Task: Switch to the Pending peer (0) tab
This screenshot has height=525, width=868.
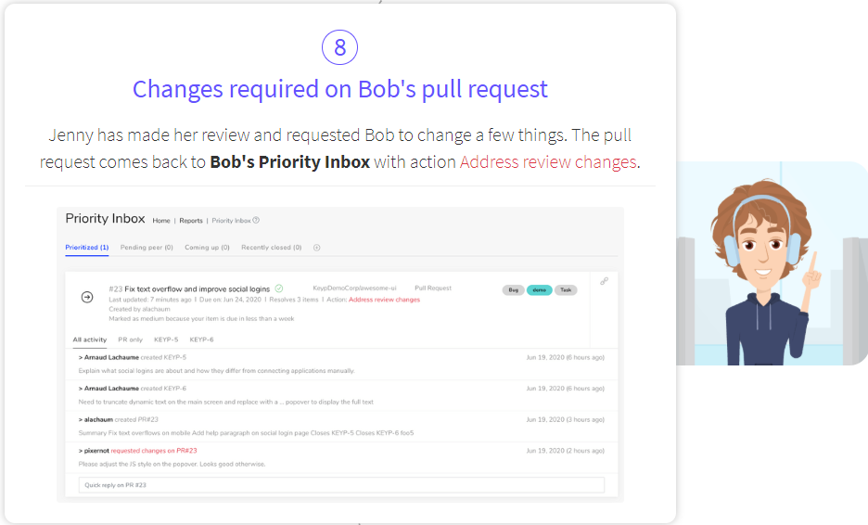Action: click(x=147, y=248)
